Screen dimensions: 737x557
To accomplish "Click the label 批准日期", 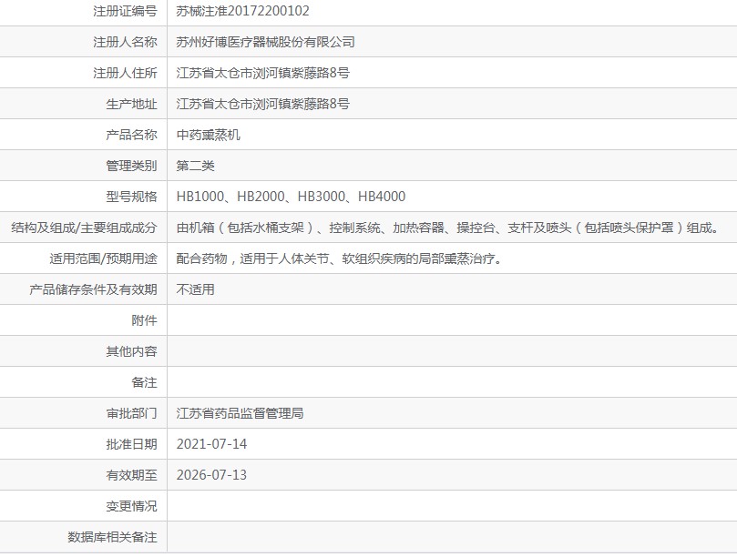I will 131,444.
